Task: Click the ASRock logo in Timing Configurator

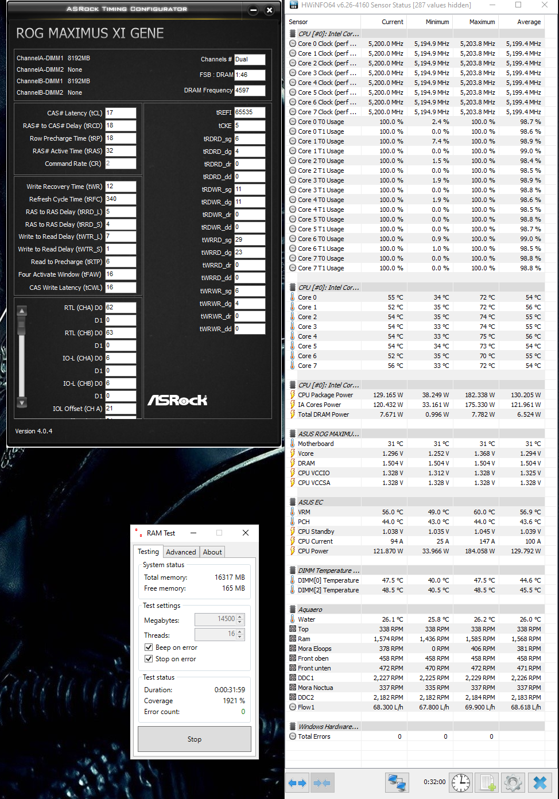Action: coord(177,400)
